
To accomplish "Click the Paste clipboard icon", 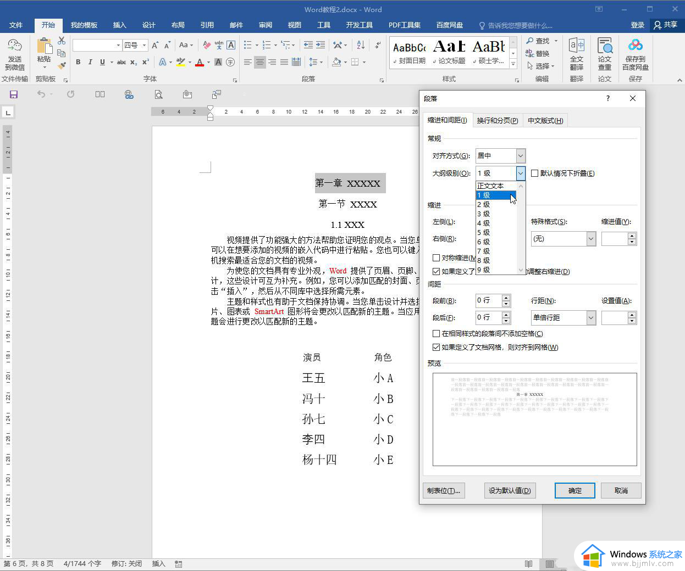I will point(44,46).
